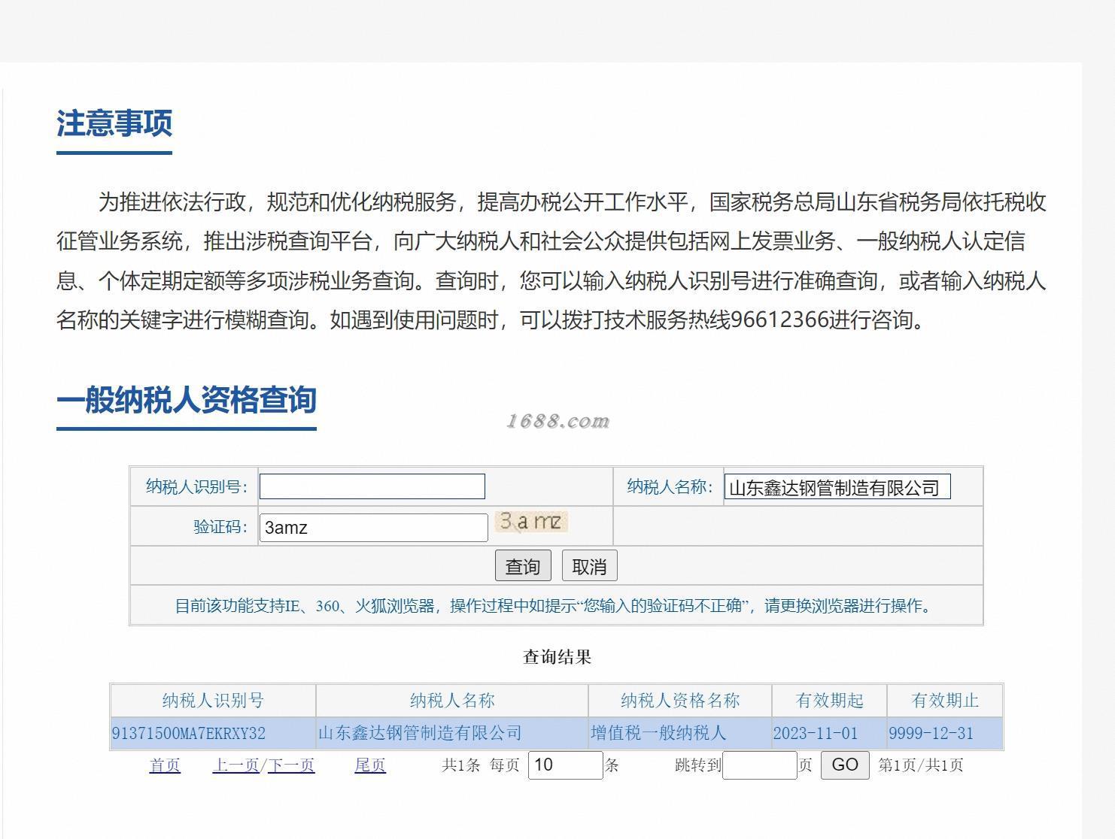This screenshot has width=1115, height=839.
Task: Open the 下一页 link
Action: point(290,765)
